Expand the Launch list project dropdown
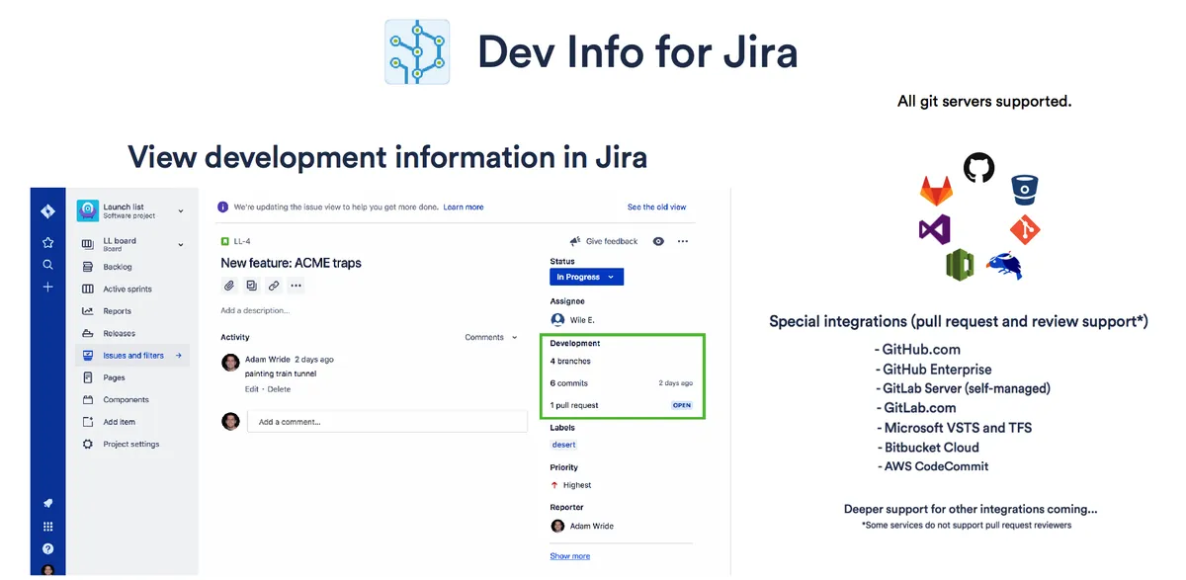Viewport: 1186px width, 580px height. pos(181,210)
